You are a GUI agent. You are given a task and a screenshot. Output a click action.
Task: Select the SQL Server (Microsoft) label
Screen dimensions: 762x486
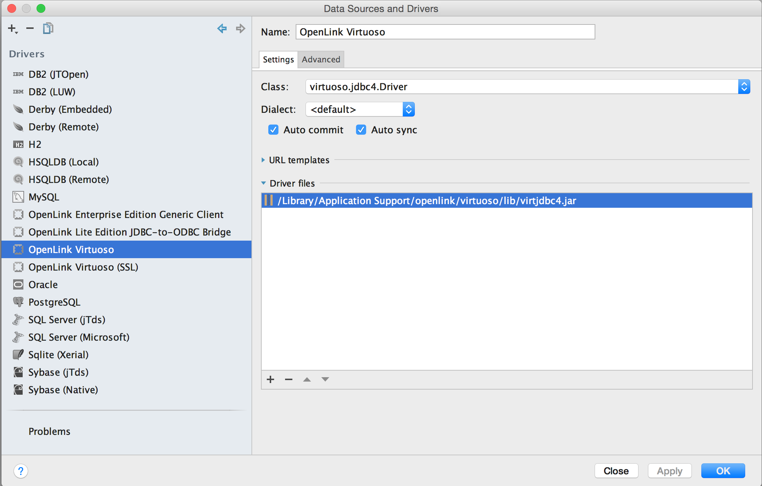(79, 337)
